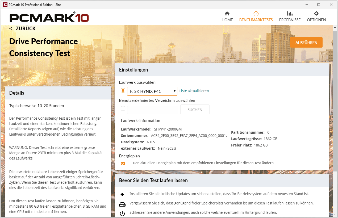Click the Dateisystem value NTFS
Screen dimensions: 338x218
[151, 142]
